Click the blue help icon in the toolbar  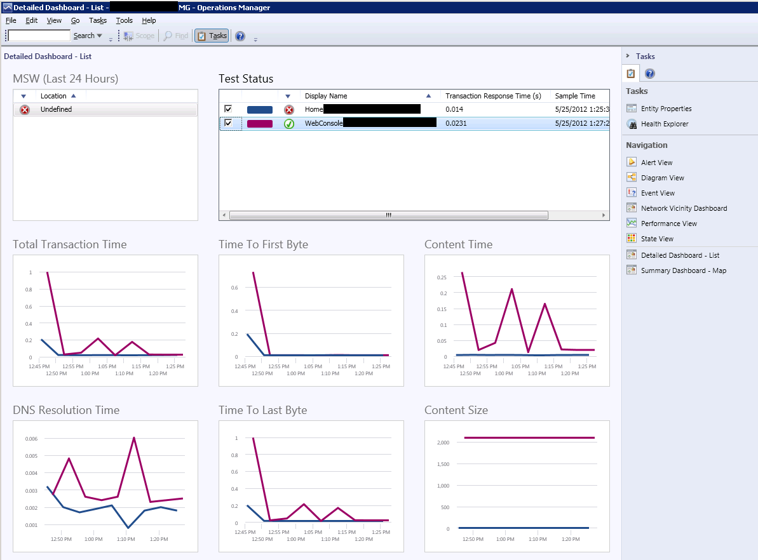pos(240,36)
